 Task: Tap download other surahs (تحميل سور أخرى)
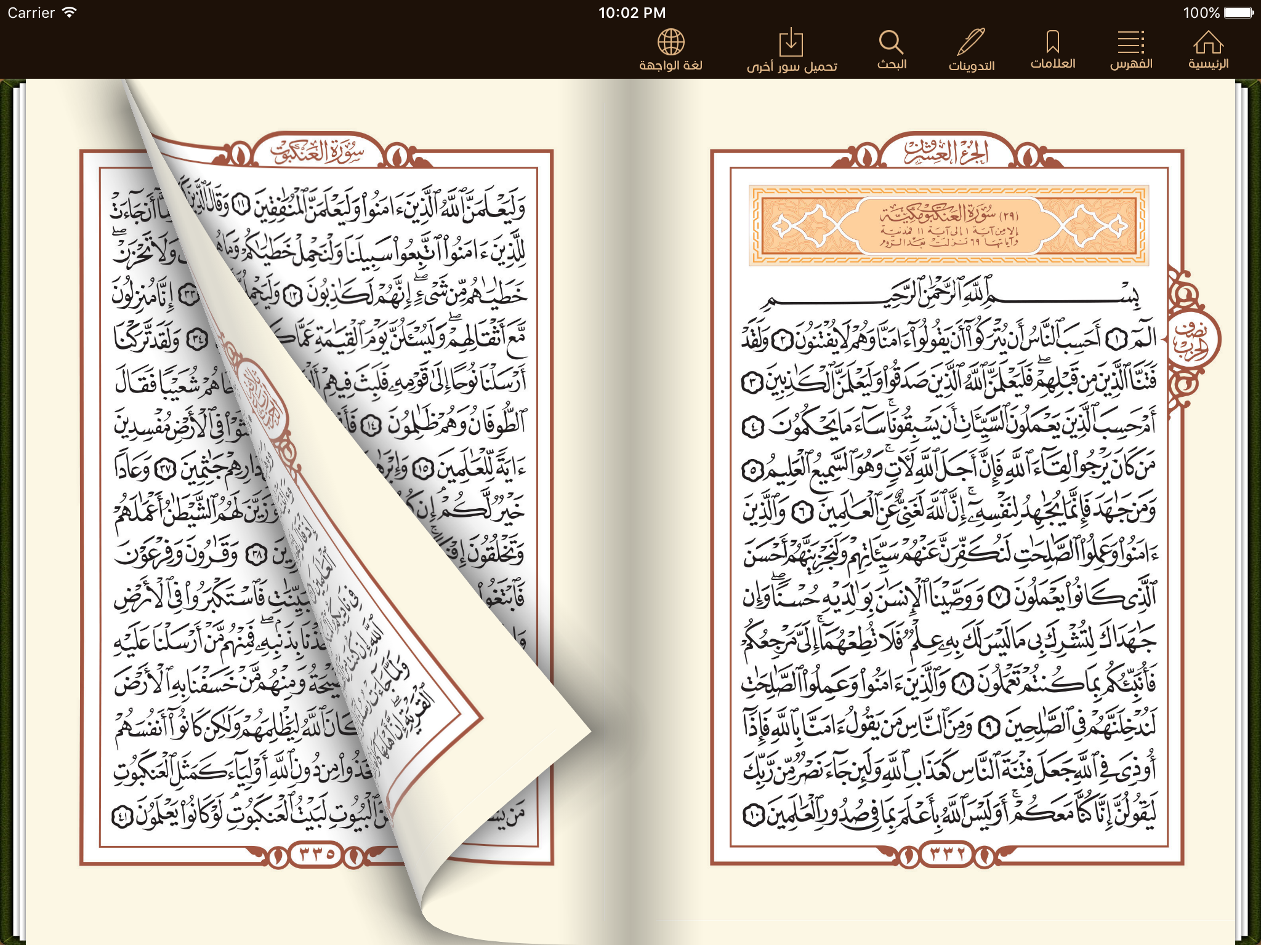point(792,50)
